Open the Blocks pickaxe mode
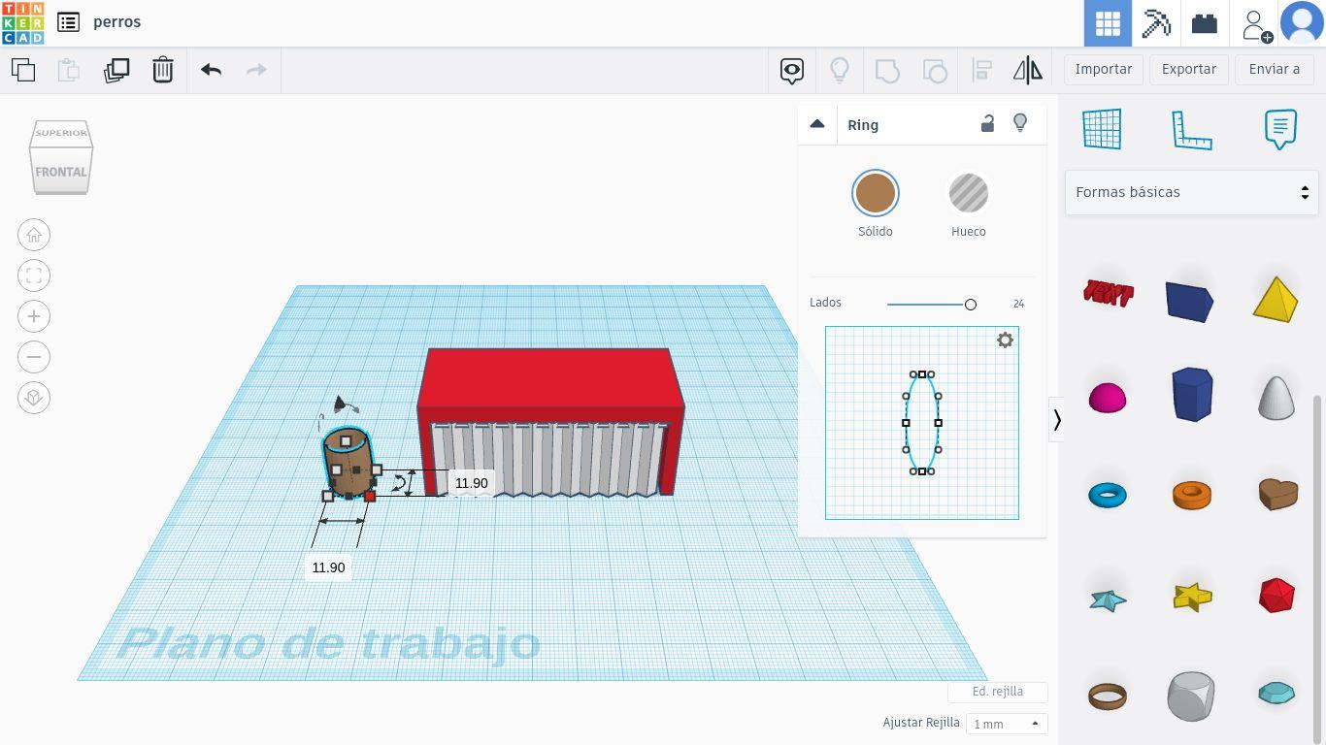 (x=1156, y=23)
